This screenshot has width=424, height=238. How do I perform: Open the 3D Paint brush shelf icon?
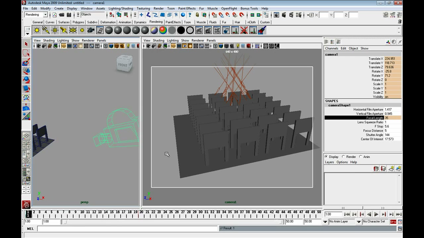[x=262, y=30]
